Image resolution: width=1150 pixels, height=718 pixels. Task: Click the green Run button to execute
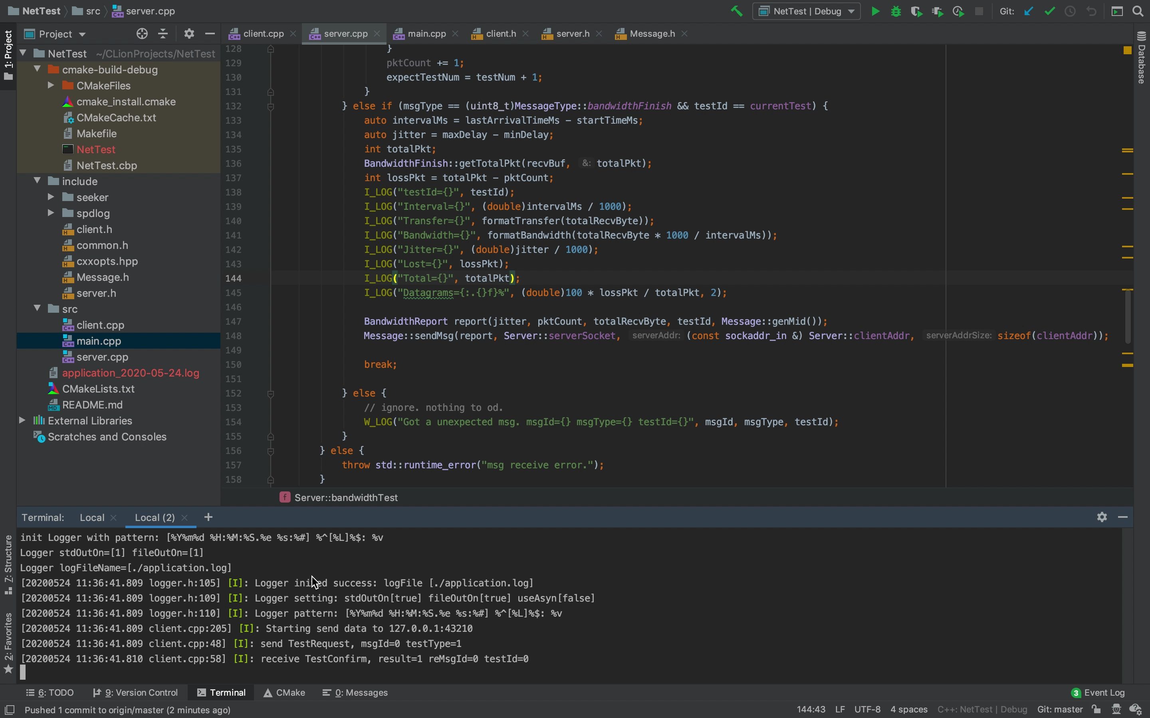tap(875, 11)
